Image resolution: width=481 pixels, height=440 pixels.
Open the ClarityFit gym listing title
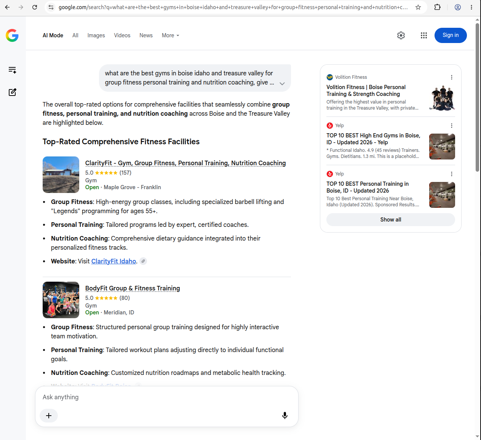(185, 163)
